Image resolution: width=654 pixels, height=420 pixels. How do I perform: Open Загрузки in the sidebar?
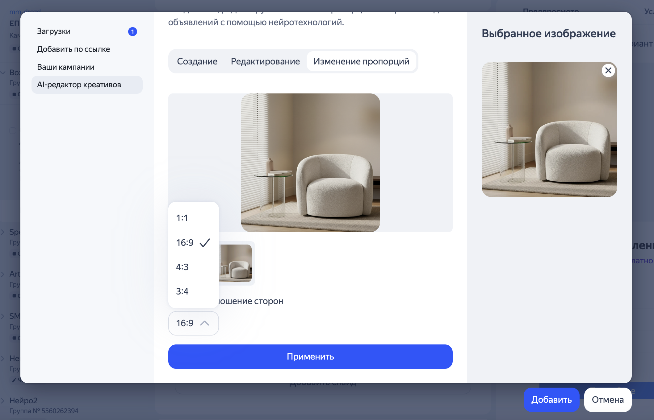pos(54,31)
